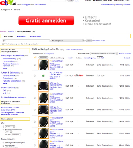Image resolution: width=133 pixels, height=148 pixels.
Task: Open KOALASWIM / KOALA guide link
Action: (x=10, y=107)
